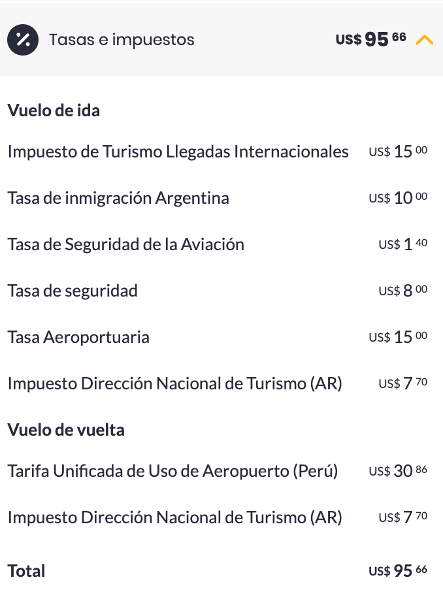443x601 pixels.
Task: Select Tasa de Seguridad de la Aviación
Action: point(125,244)
